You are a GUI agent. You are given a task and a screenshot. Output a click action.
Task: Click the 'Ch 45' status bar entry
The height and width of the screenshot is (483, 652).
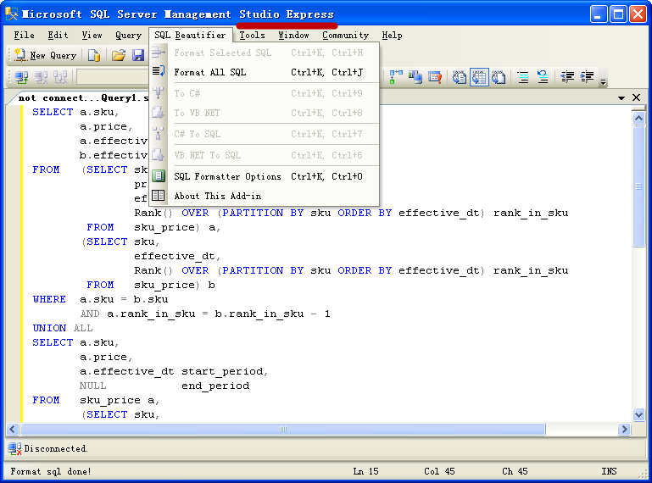[515, 471]
